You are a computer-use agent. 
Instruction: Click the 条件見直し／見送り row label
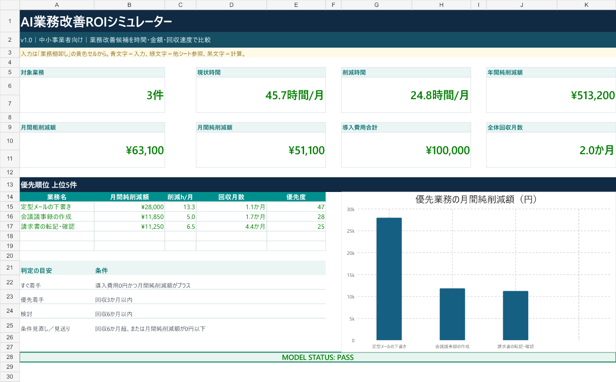[x=57, y=326]
